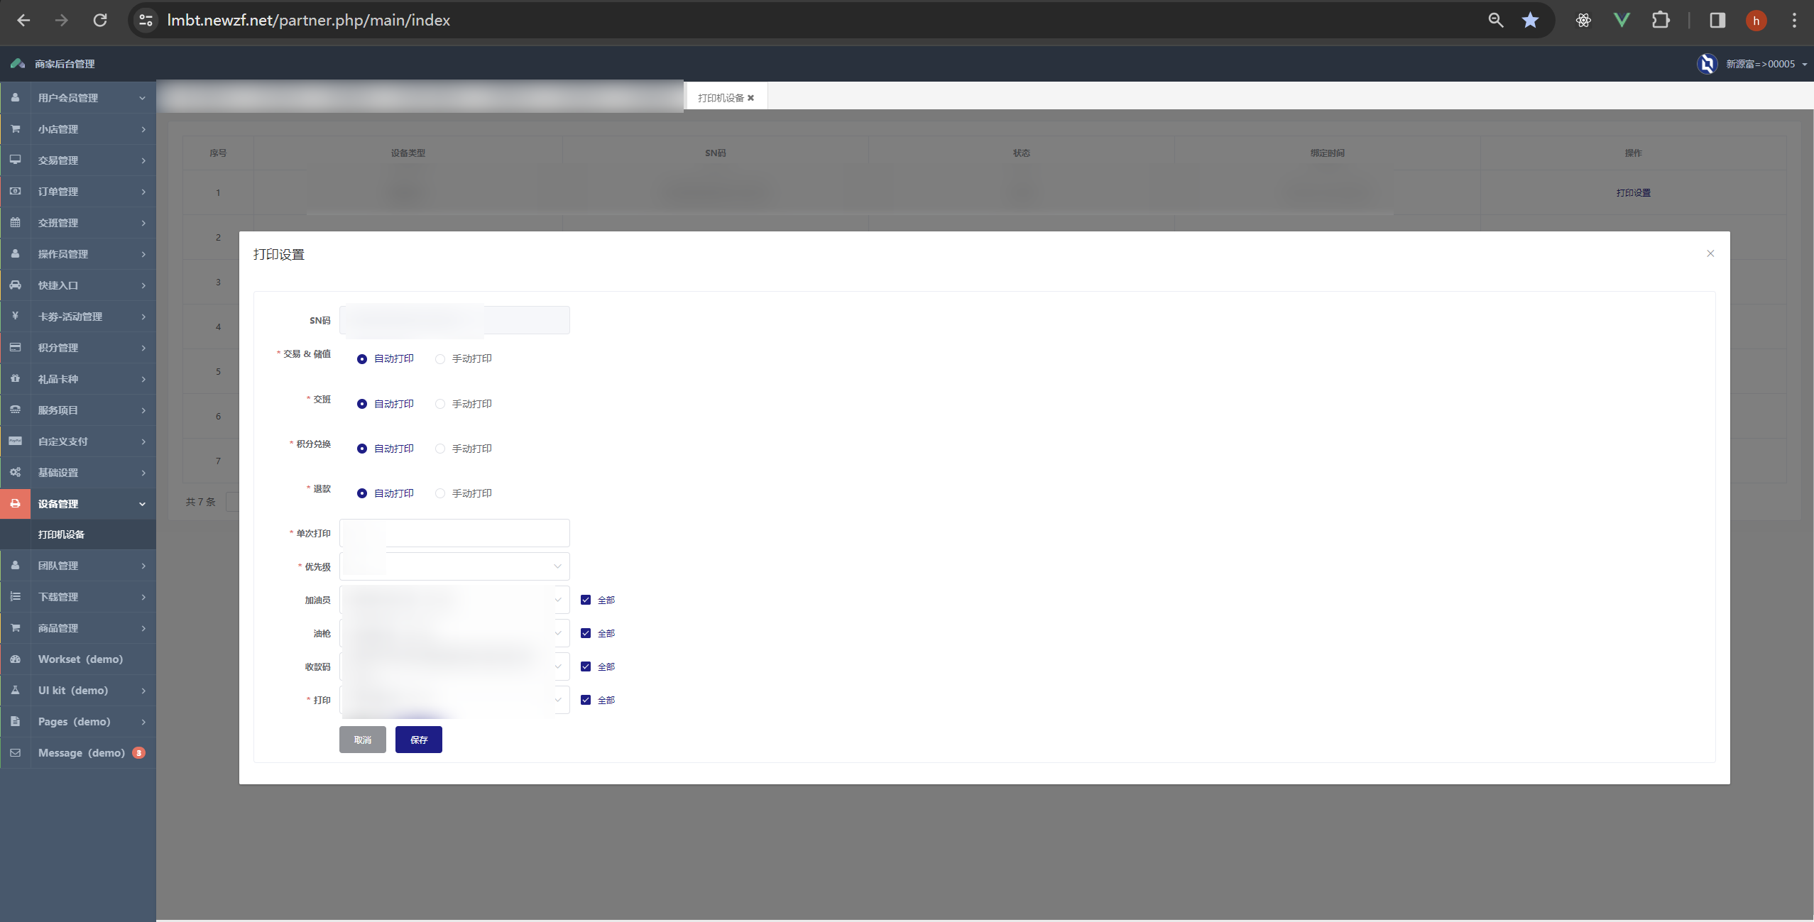Expand the 团队管理 sidebar section
The width and height of the screenshot is (1814, 922).
tap(78, 566)
